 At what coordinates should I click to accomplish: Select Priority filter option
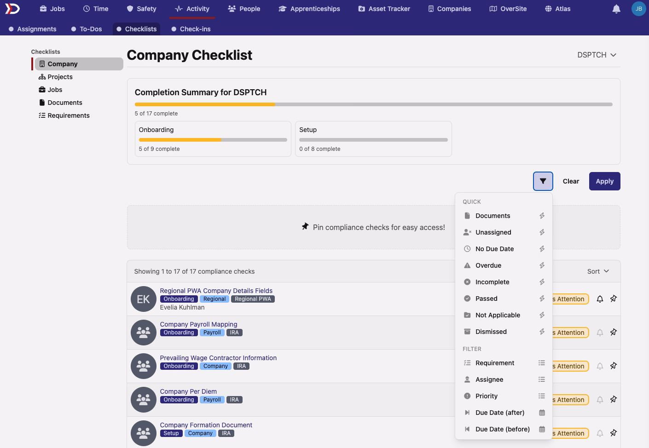coord(504,396)
